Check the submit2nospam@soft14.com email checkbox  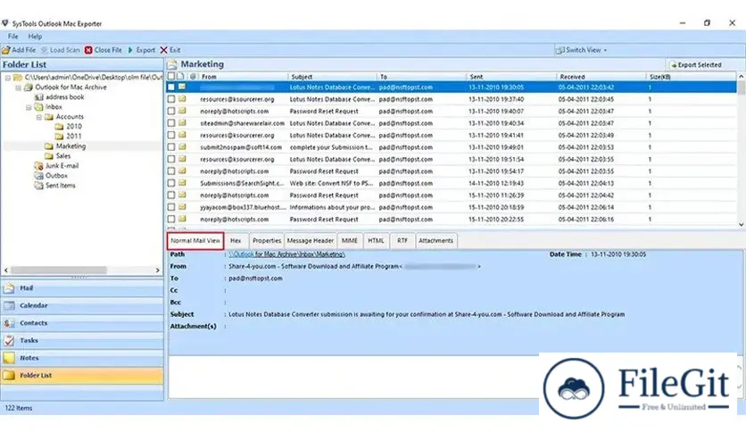click(171, 147)
